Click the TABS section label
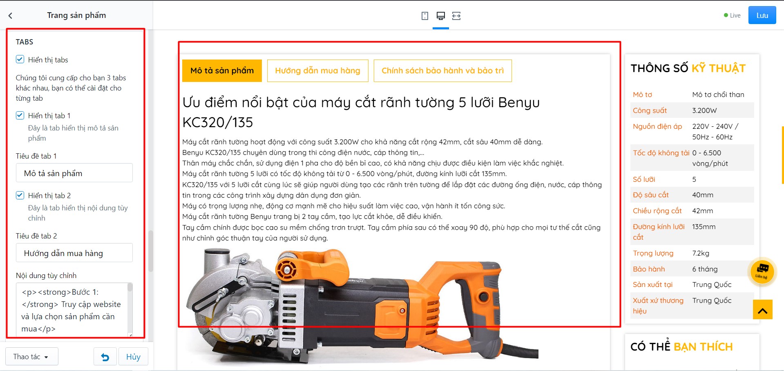 25,42
